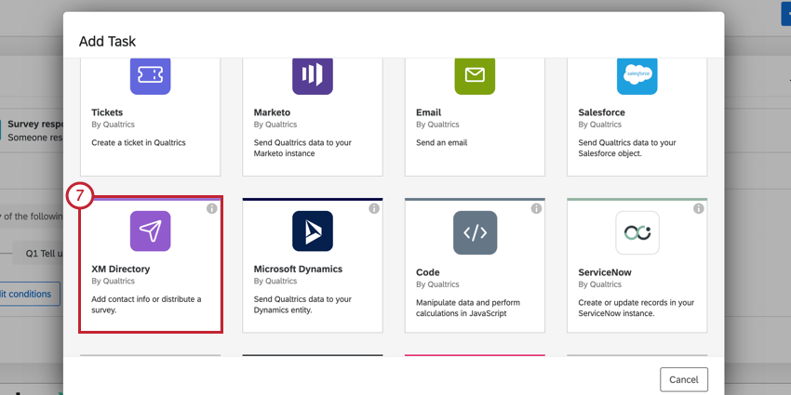Select the Tickets task icon

click(x=151, y=76)
